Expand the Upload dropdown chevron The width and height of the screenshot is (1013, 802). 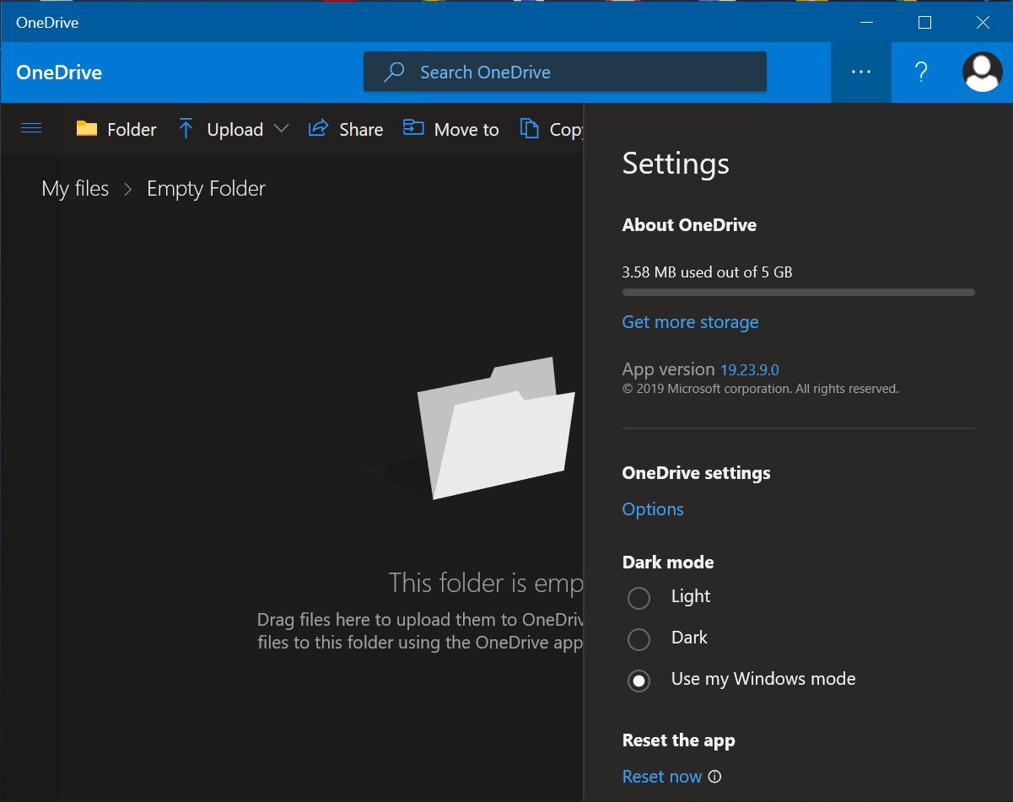[281, 129]
